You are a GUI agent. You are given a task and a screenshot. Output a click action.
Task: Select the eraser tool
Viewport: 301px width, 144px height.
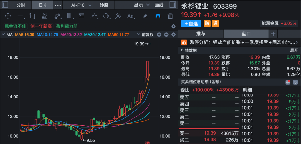[x=145, y=16]
